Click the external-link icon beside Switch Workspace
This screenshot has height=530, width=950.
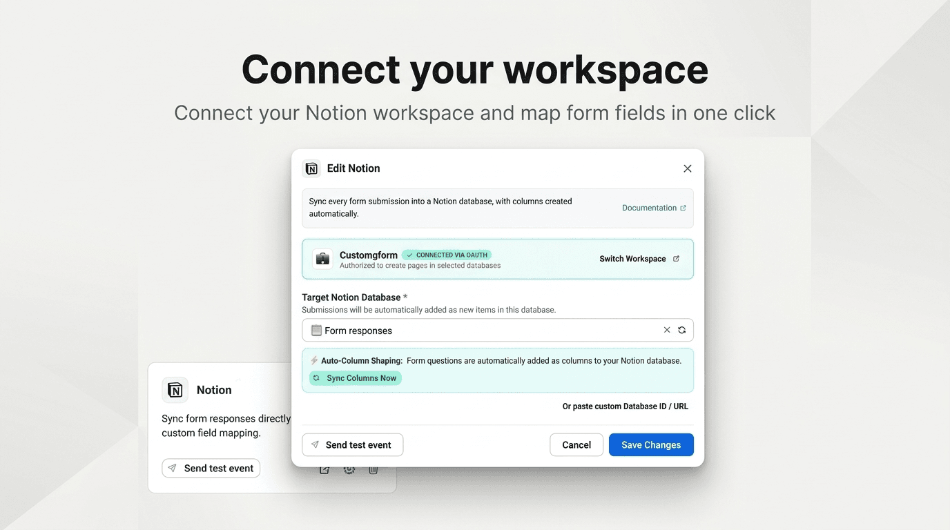(676, 259)
